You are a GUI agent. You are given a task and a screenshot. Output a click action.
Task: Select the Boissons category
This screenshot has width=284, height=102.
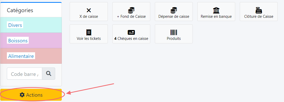(18, 41)
